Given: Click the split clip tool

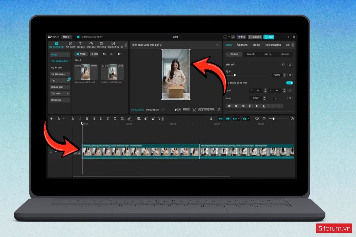Looking at the screenshot, I should (87, 118).
